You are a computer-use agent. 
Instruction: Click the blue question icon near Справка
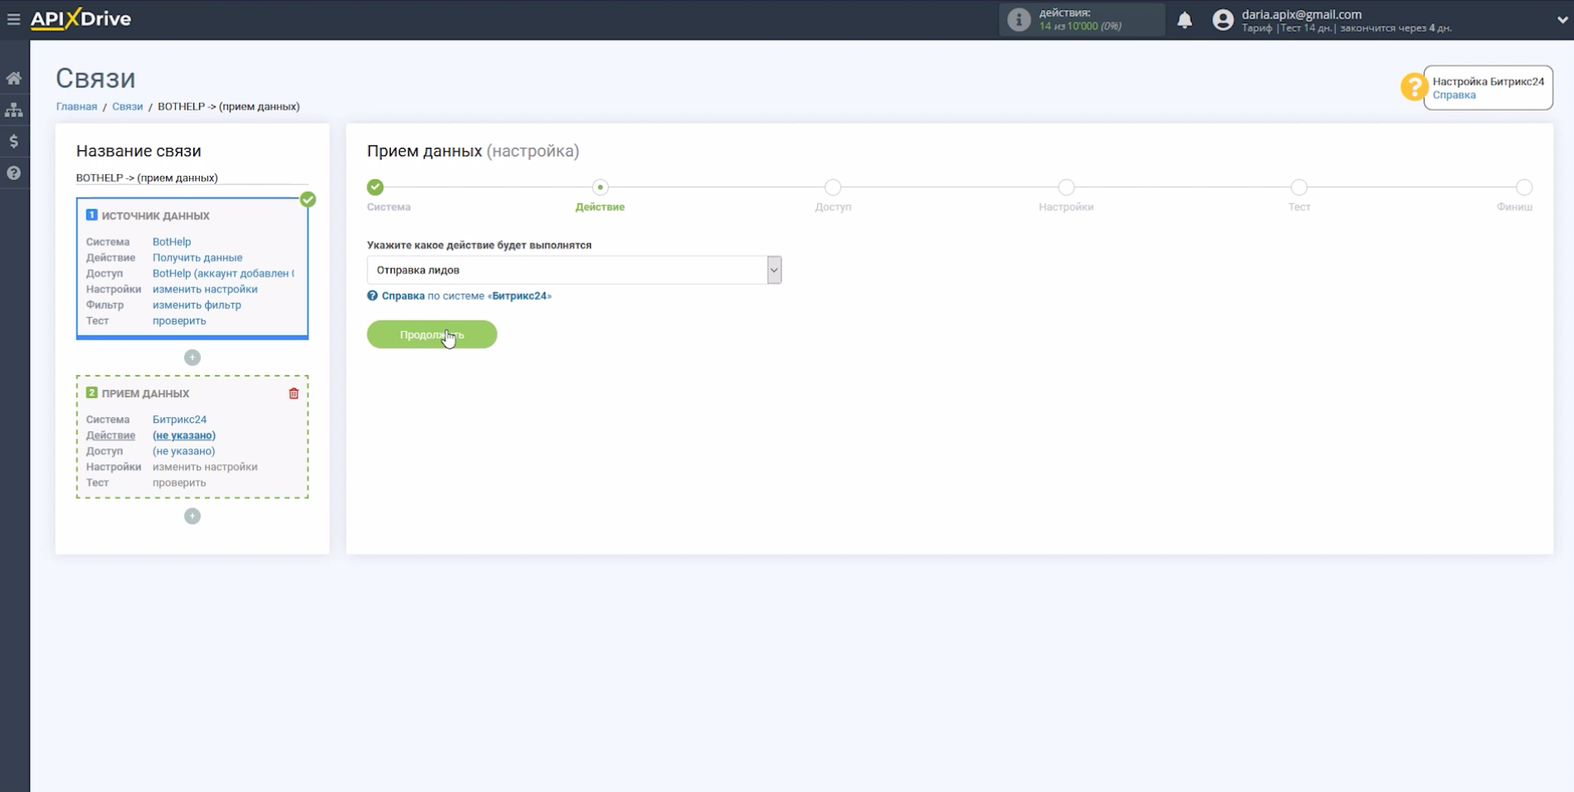373,296
